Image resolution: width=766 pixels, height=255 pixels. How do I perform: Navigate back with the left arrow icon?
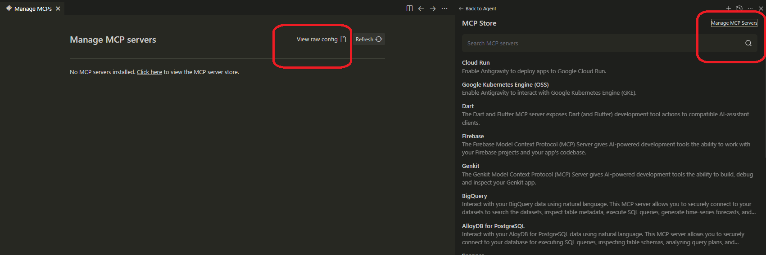[421, 9]
